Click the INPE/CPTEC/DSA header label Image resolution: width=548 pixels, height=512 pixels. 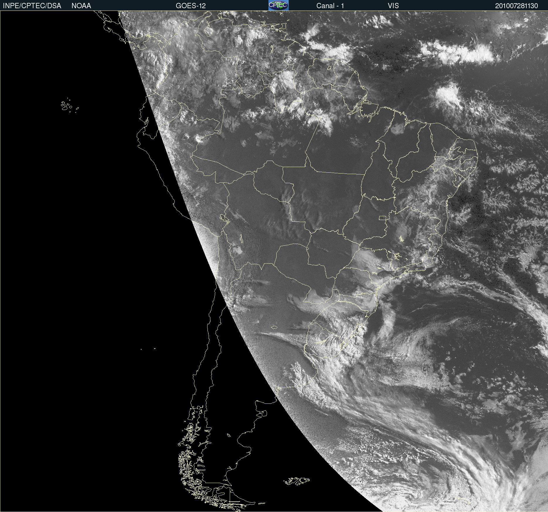tap(32, 6)
